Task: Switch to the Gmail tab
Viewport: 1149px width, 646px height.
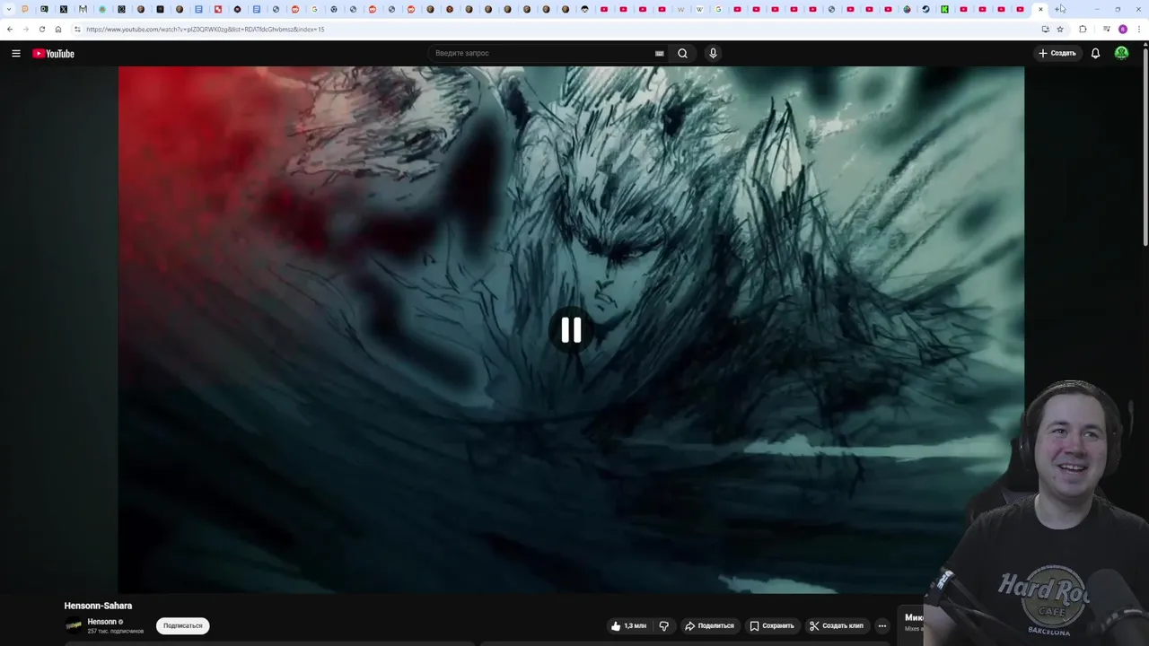Action: tap(83, 9)
